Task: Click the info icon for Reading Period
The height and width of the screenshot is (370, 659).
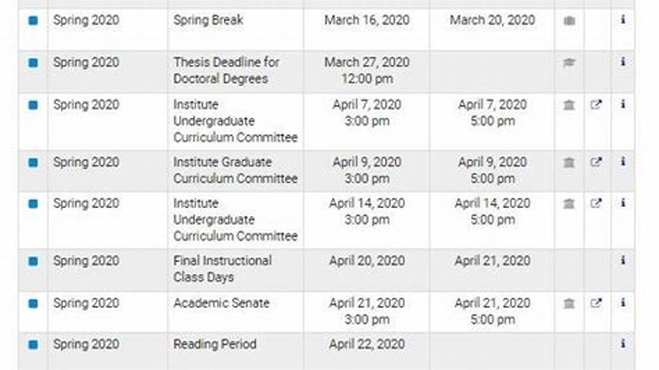Action: [623, 344]
